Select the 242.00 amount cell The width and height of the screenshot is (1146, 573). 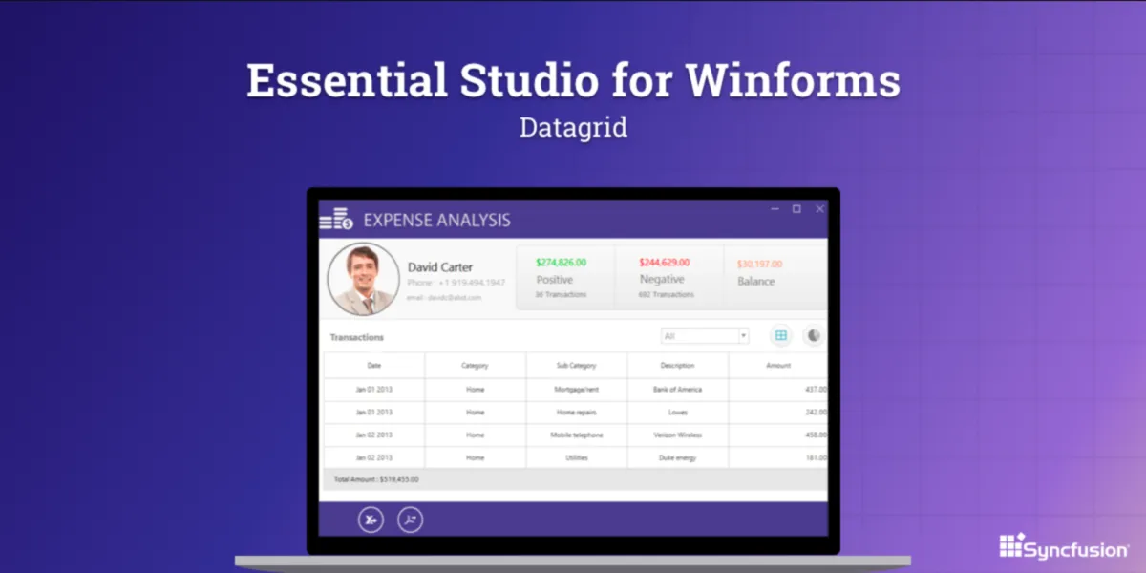point(778,413)
